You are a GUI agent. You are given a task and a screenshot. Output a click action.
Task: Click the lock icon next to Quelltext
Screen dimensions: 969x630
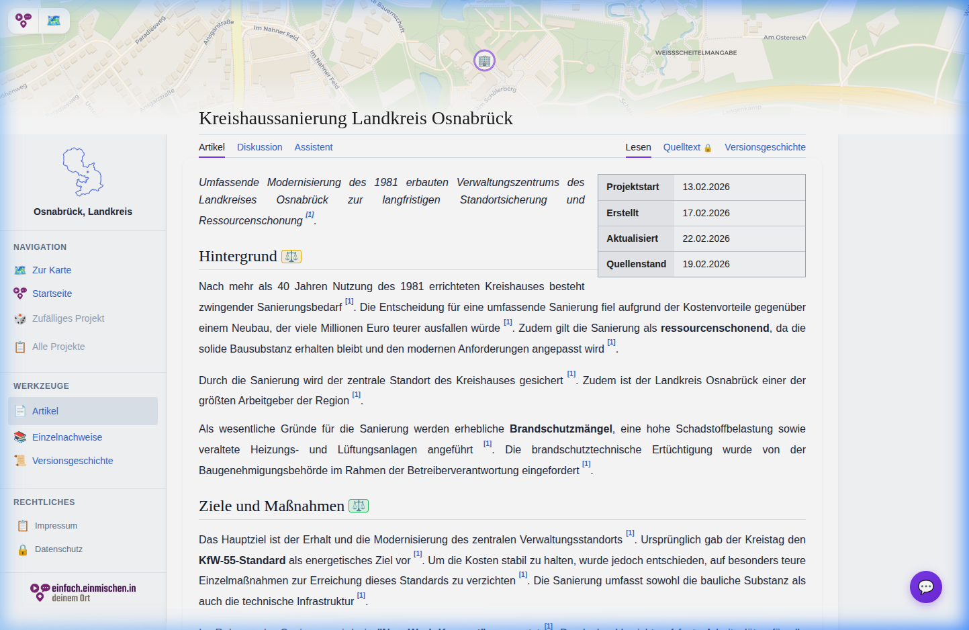point(708,147)
